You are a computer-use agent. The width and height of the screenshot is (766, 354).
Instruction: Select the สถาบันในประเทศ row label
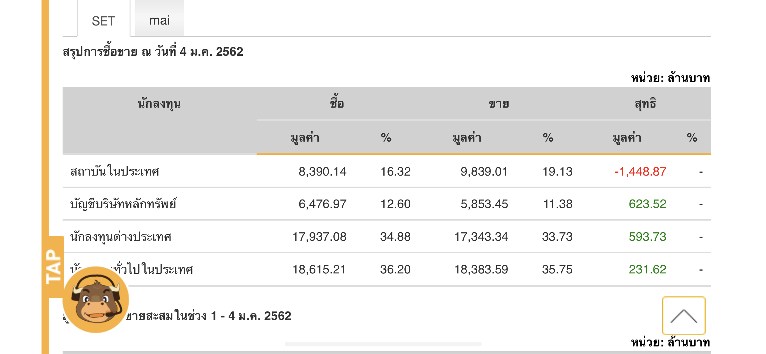[x=115, y=171]
